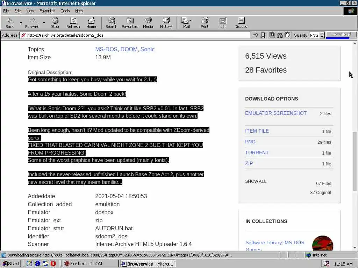Open the Windows Start menu
Image resolution: width=358 pixels, height=268 pixels.
click(11, 264)
